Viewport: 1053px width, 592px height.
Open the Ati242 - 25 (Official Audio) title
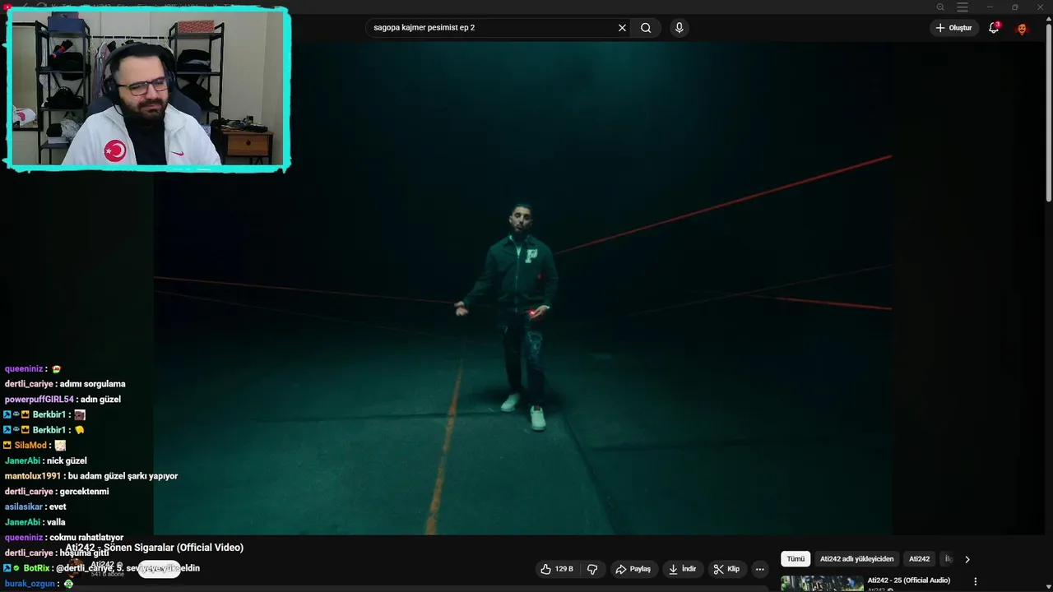click(x=908, y=580)
